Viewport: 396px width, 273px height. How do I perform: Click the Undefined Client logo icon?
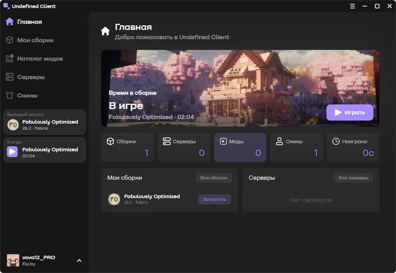click(6, 6)
